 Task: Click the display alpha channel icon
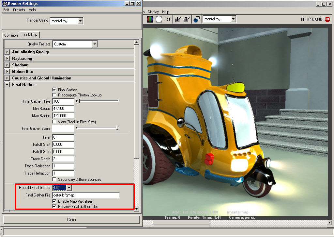(159, 19)
